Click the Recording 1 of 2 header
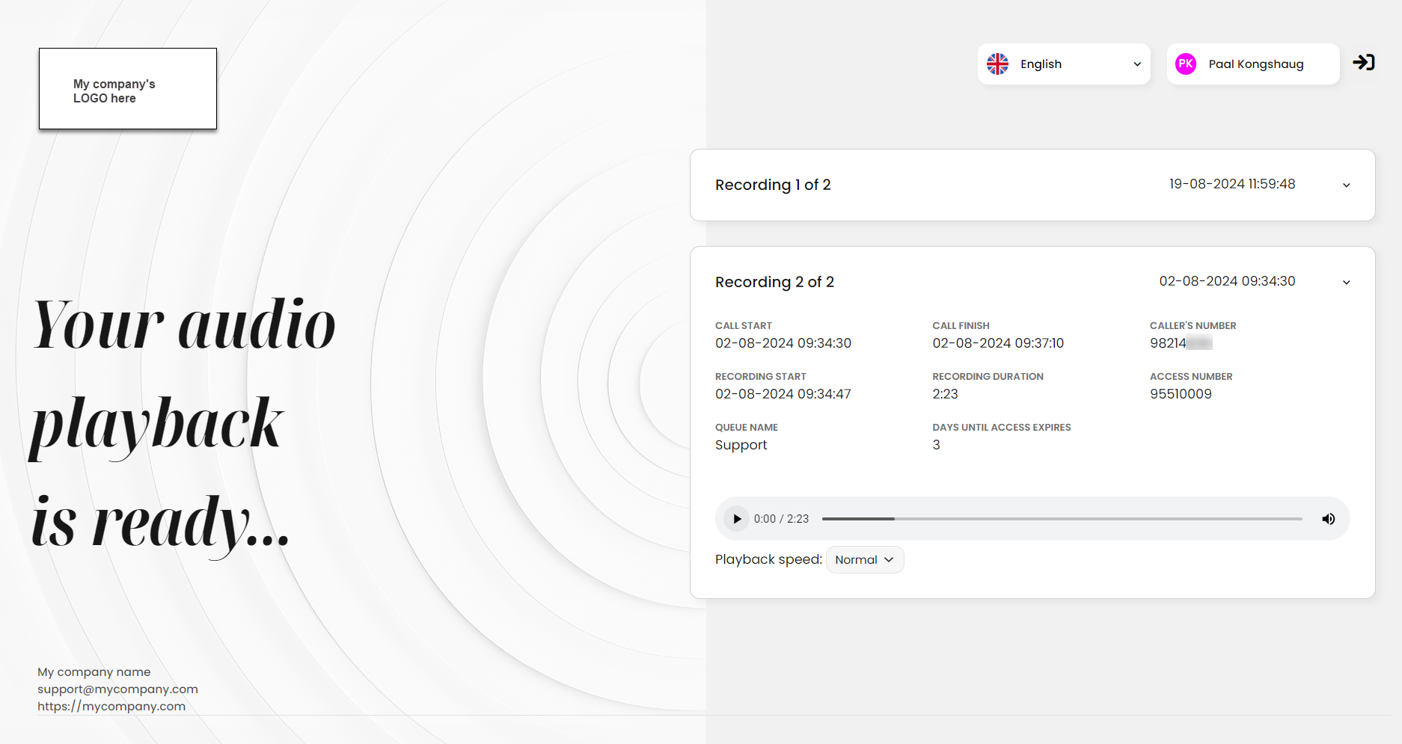 tap(773, 185)
